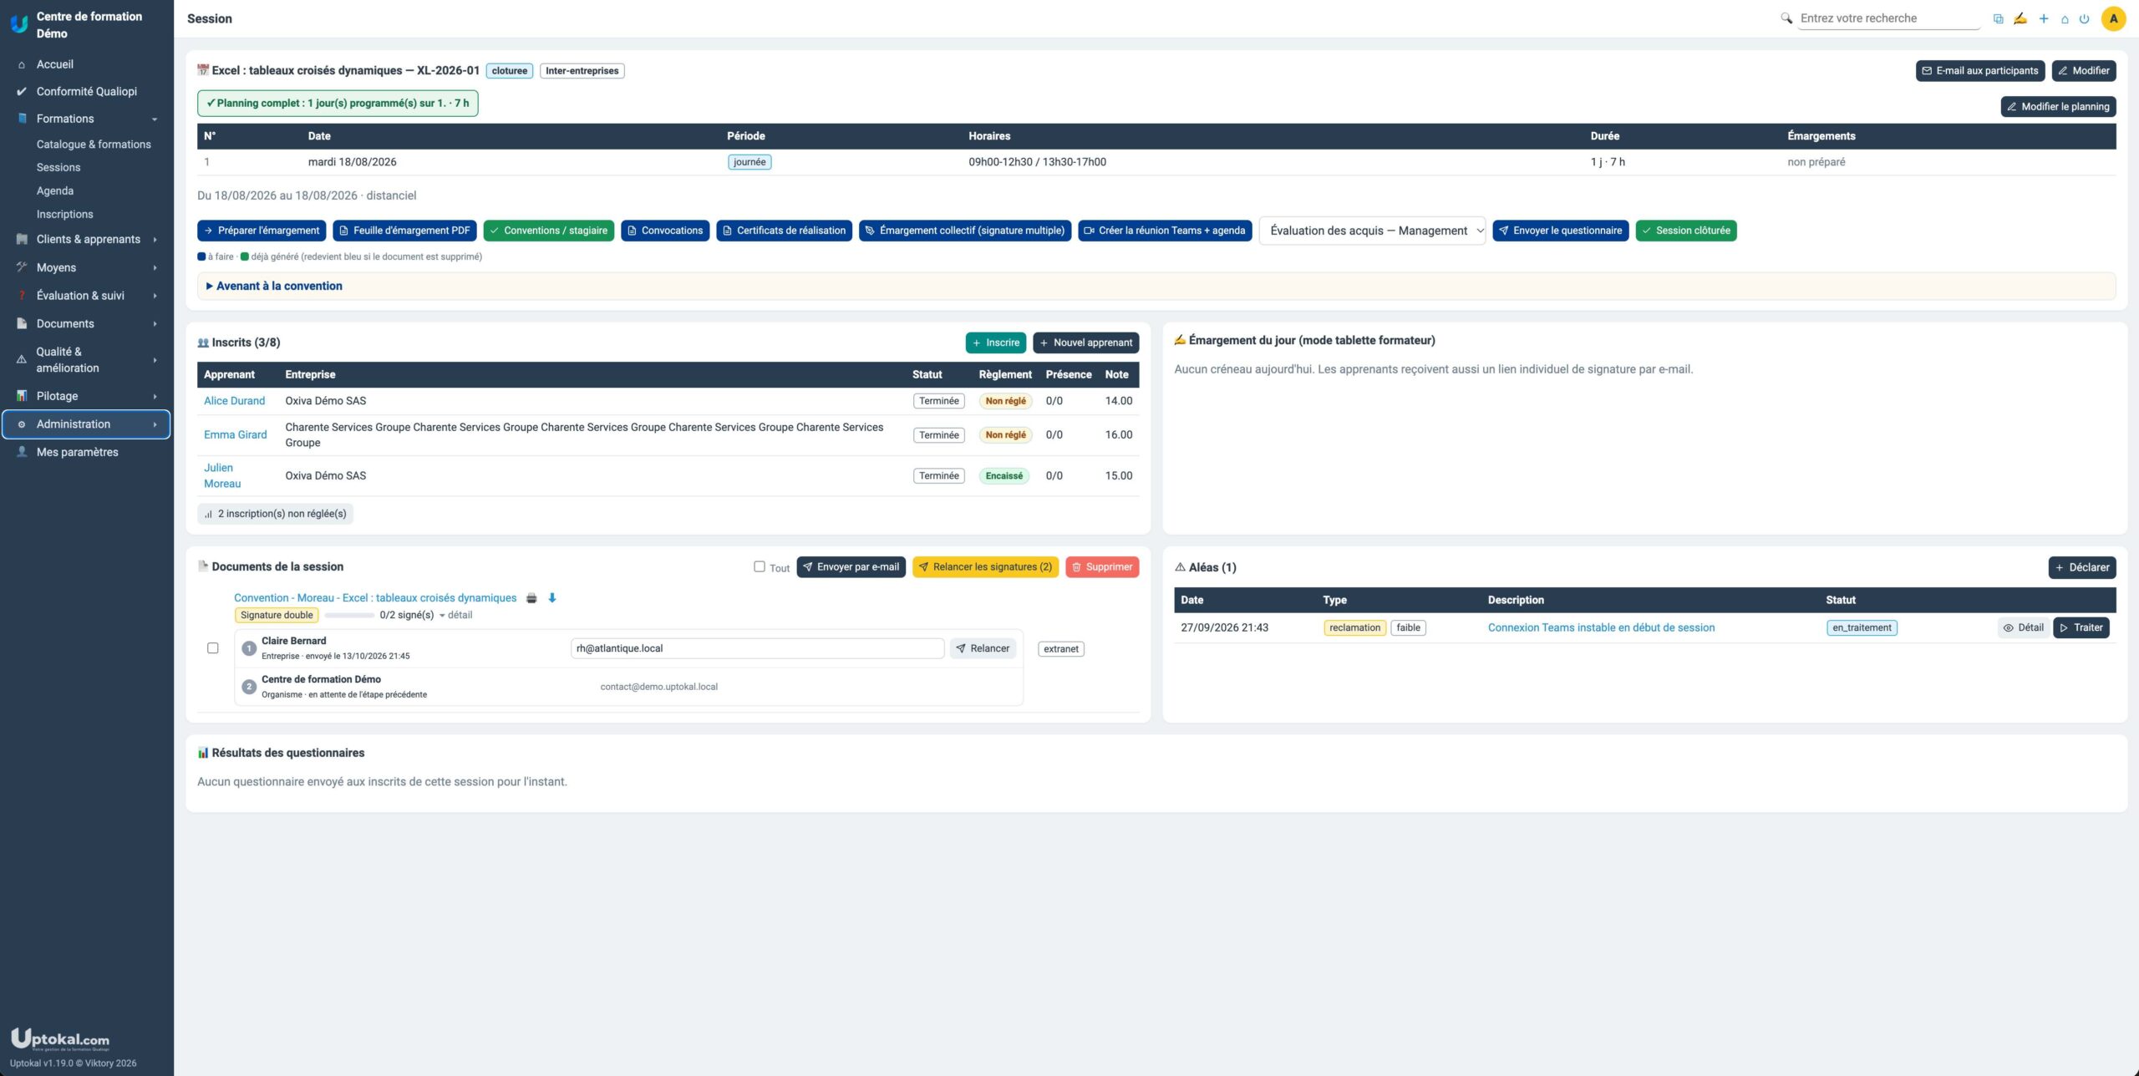Expand the Clients & apprenants menu
2139x1076 pixels.
point(88,240)
